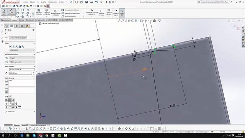The height and width of the screenshot is (138, 245).
Task: Click the Print icon in top toolbar
Action: pos(91,2)
